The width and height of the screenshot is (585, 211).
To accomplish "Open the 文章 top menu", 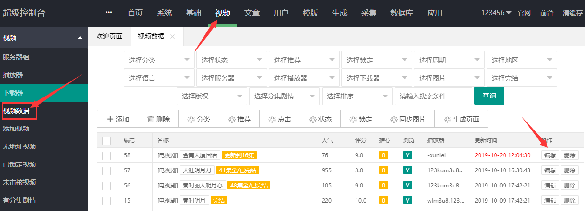I will tap(252, 13).
